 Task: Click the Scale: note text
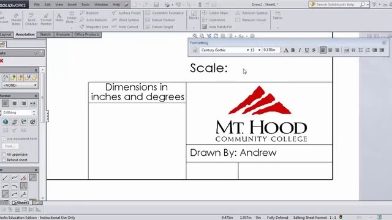click(209, 68)
